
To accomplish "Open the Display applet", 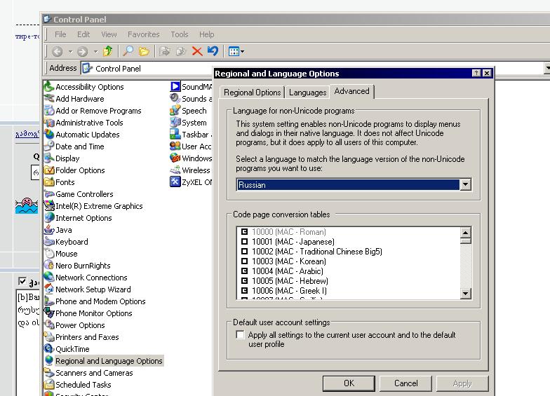I will [62, 158].
